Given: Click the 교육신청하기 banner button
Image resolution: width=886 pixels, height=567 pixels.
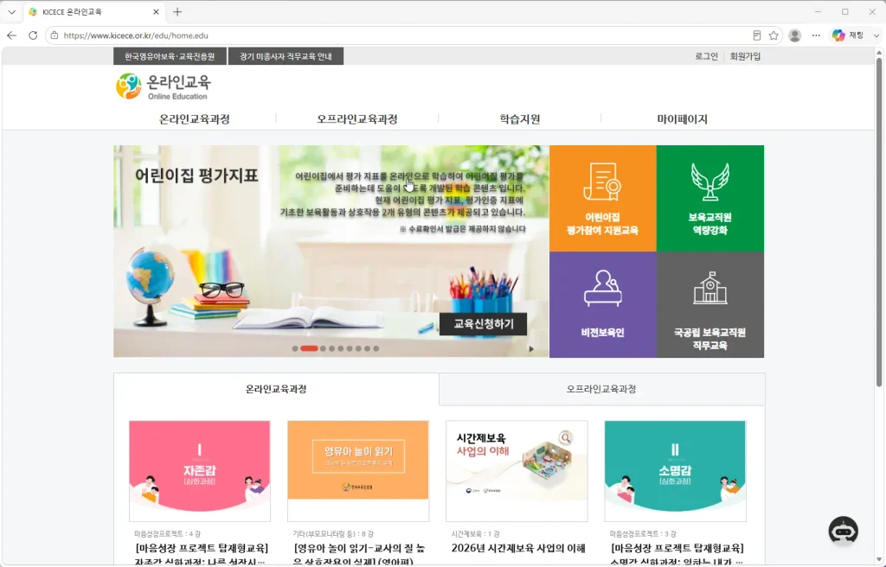Looking at the screenshot, I should (483, 324).
